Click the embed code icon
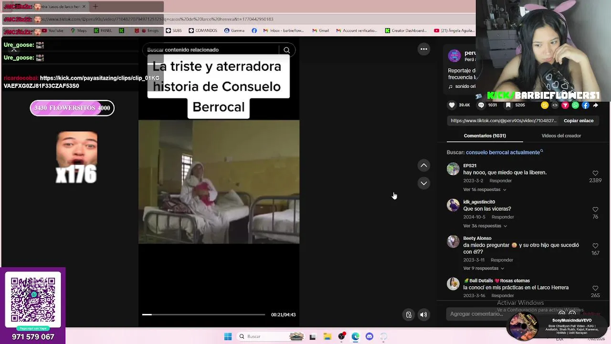 [555, 105]
